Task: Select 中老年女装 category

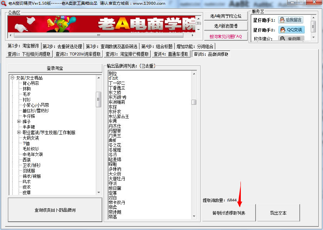Action: pos(33,154)
